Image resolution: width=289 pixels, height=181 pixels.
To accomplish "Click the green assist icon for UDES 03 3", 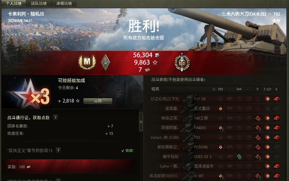I will tap(239, 157).
